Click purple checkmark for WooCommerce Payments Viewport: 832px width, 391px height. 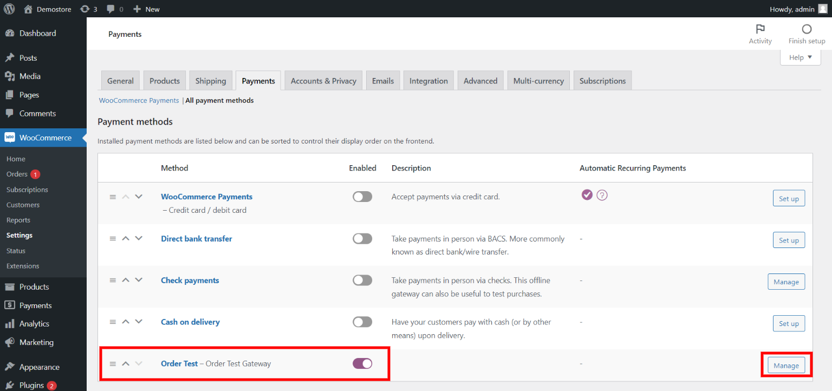(587, 195)
